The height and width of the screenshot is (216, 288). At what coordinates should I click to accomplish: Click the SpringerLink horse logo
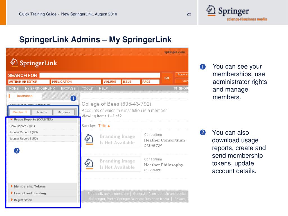coord(14,63)
